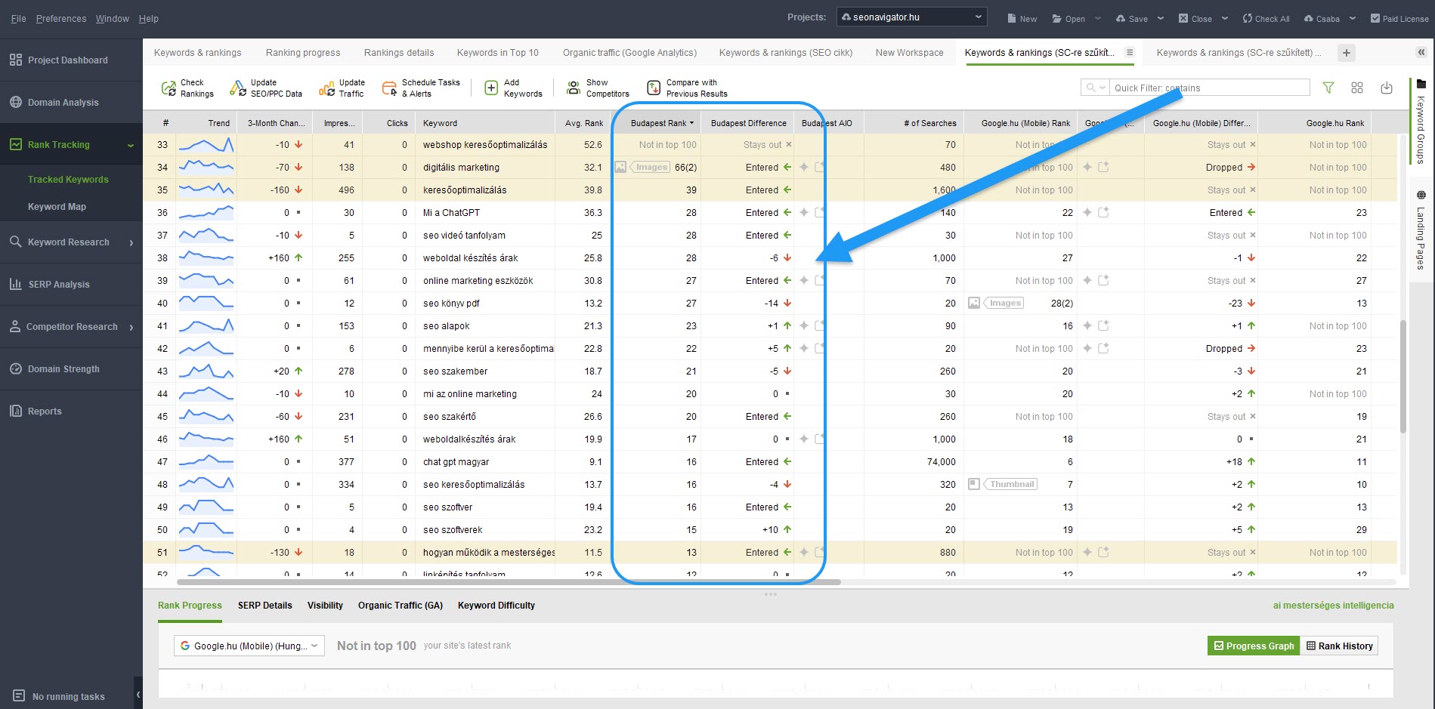This screenshot has width=1435, height=709.
Task: Click the Add Keywords plus icon
Action: click(x=490, y=88)
